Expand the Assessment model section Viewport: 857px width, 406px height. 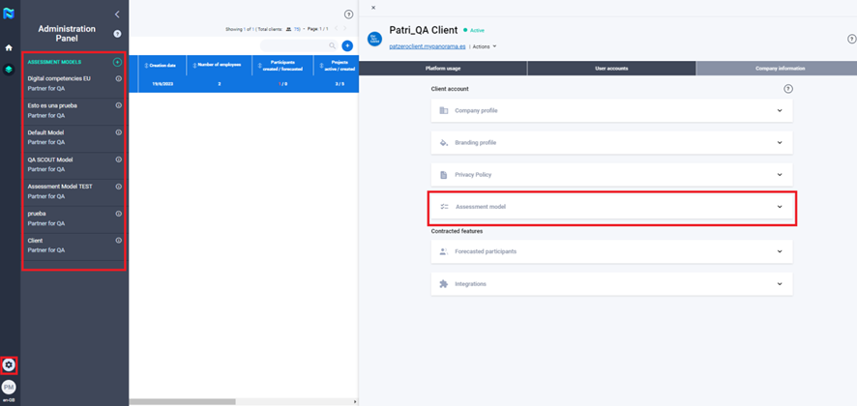tap(611, 207)
